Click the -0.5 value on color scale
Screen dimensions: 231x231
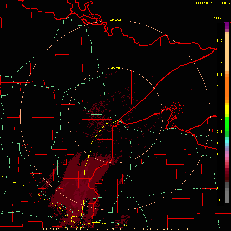click(x=219, y=177)
